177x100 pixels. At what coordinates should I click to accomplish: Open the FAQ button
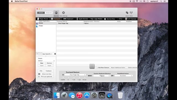(x=41, y=71)
